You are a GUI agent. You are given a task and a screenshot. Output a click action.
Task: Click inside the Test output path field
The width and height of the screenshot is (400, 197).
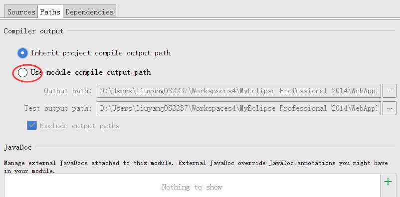(x=239, y=108)
